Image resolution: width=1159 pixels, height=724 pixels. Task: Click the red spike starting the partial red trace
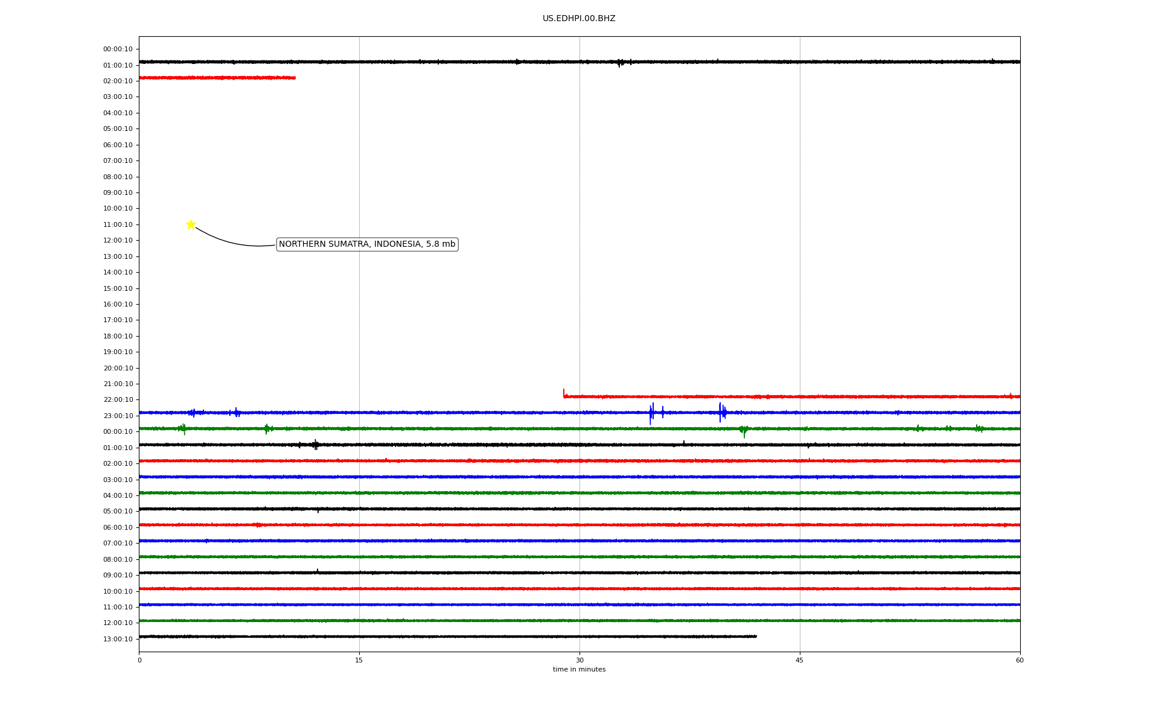click(x=564, y=393)
